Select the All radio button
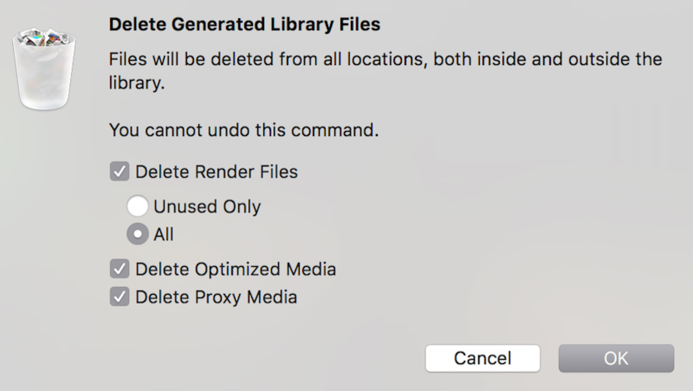Viewport: 693px width, 391px height. point(138,234)
